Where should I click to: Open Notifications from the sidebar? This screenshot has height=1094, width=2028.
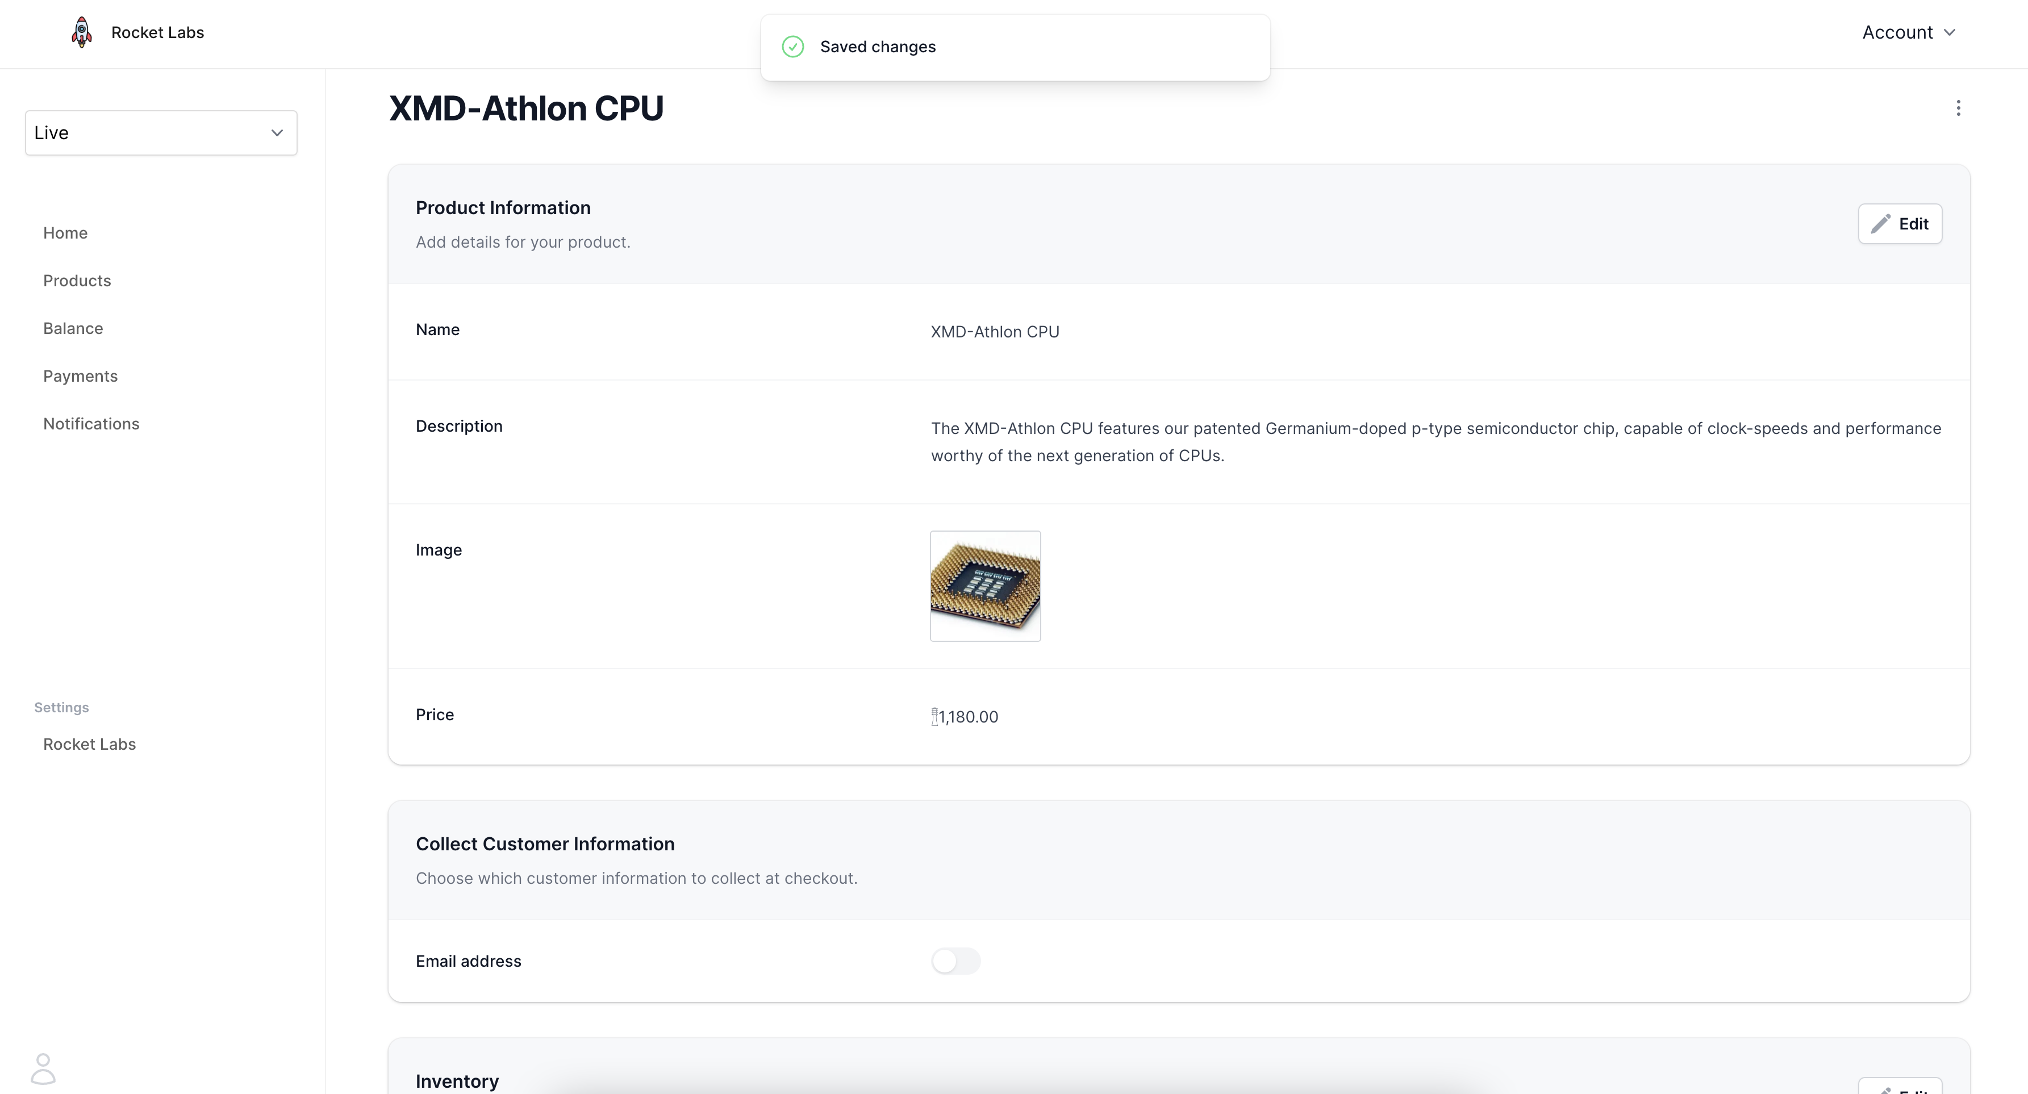(91, 424)
